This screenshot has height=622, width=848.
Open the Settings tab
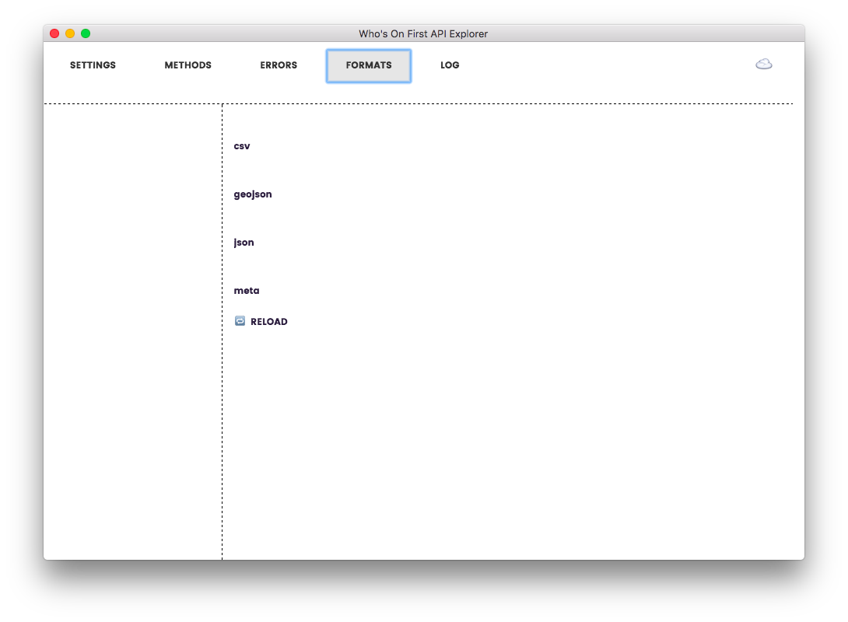coord(93,65)
